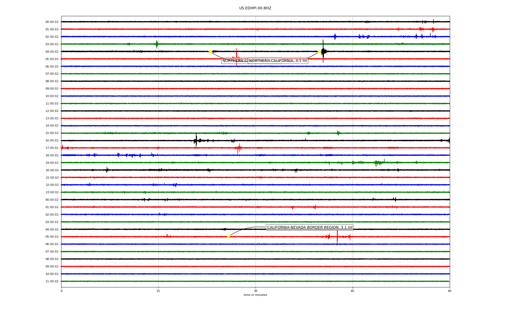511x319 pixels.
Task: Click the 60 tick label on the x-axis
Action: pos(450,291)
